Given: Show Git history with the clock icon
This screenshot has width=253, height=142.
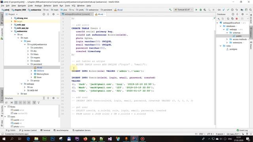Looking at the screenshot, I should 232,10.
